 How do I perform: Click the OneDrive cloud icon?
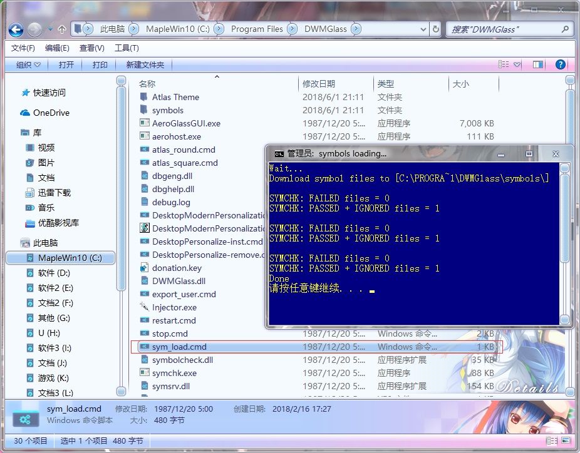point(25,113)
